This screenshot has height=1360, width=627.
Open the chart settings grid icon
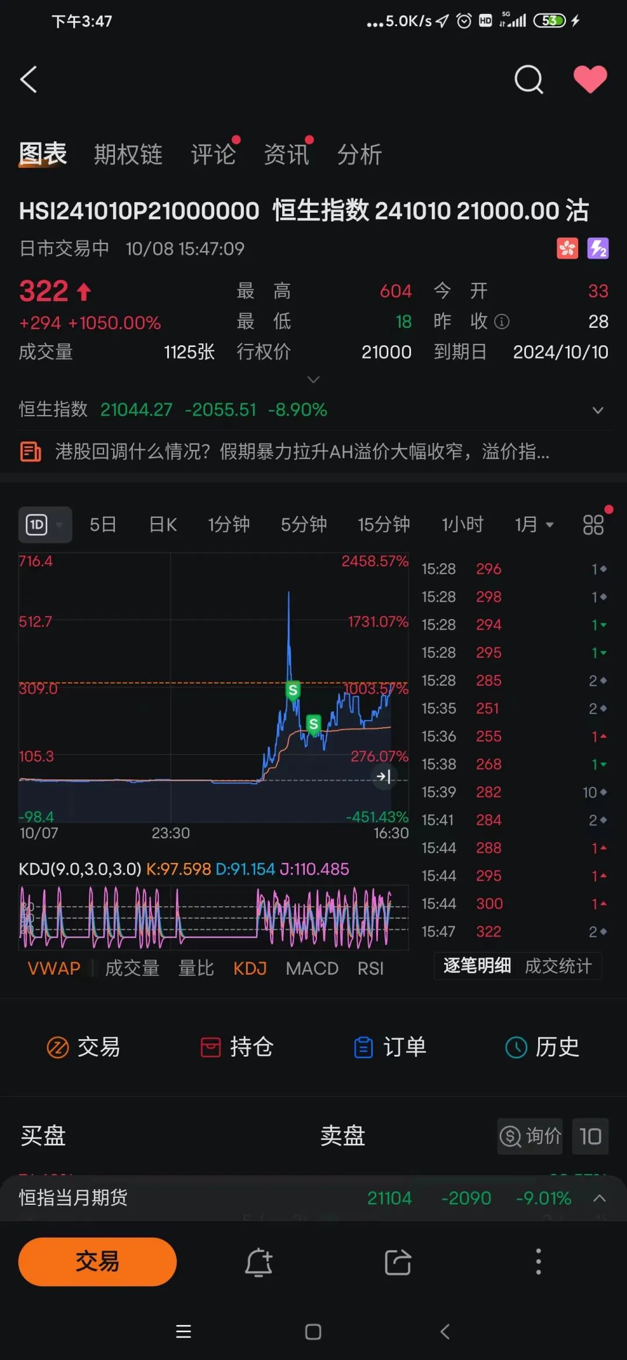coord(593,525)
